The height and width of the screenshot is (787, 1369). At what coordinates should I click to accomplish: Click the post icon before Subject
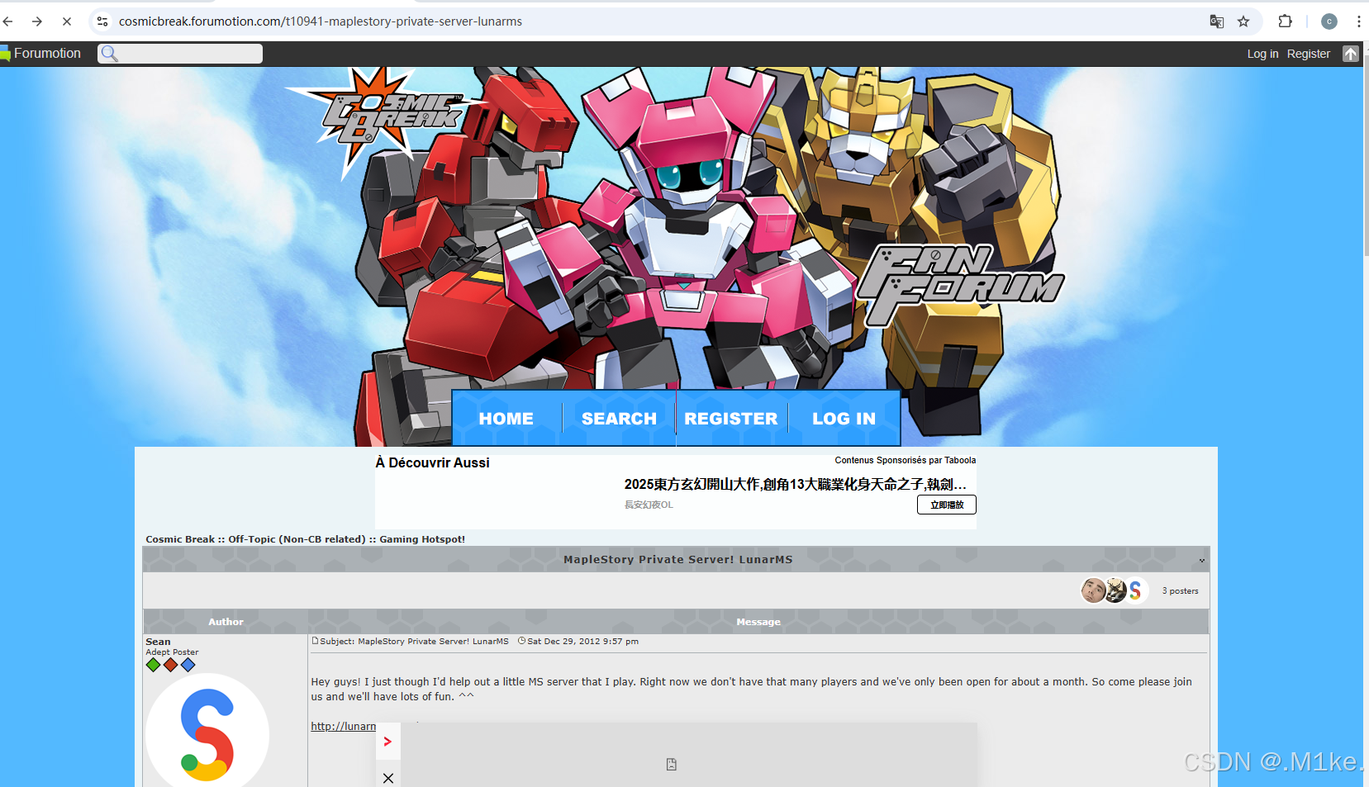pos(315,641)
